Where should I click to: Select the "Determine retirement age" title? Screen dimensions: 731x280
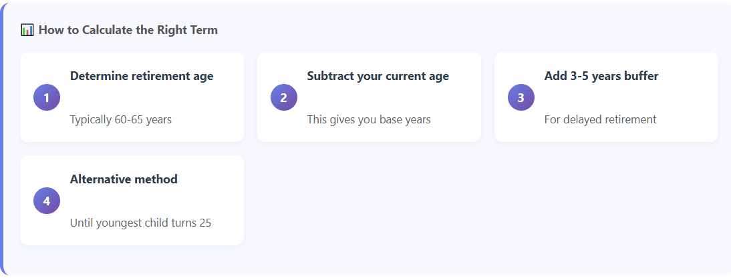(142, 76)
